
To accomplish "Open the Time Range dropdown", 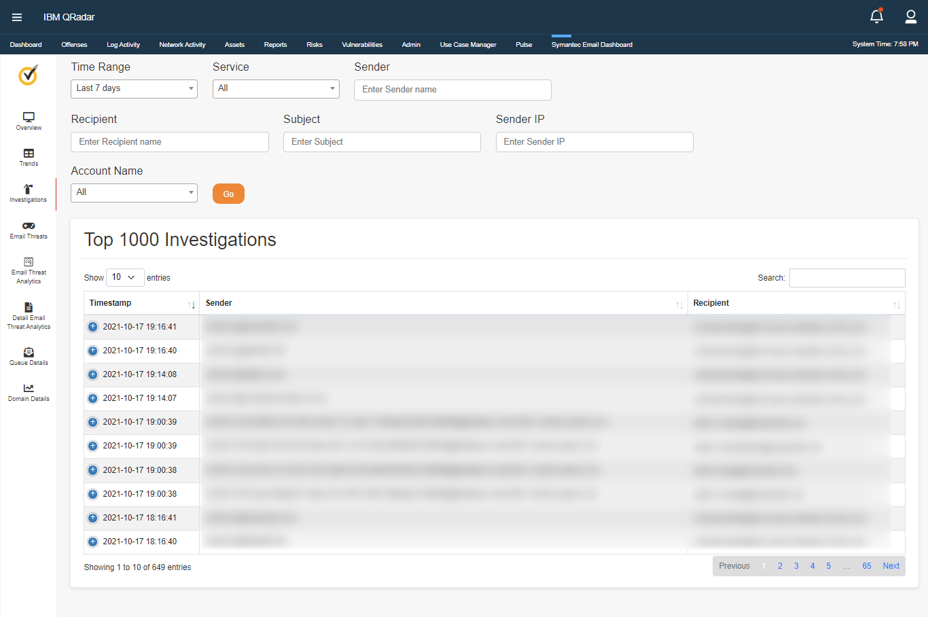I will click(x=134, y=88).
